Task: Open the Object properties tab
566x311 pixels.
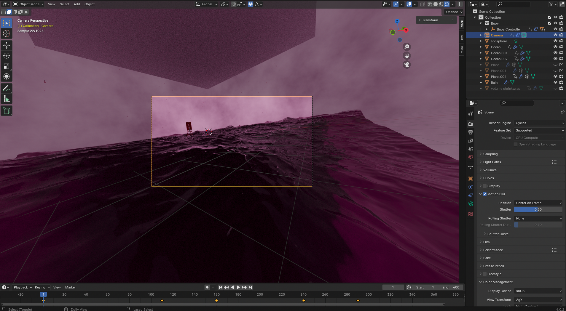Action: click(x=471, y=179)
